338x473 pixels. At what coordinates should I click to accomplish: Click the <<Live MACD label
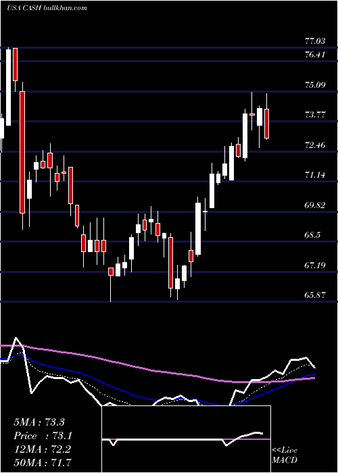point(285,455)
